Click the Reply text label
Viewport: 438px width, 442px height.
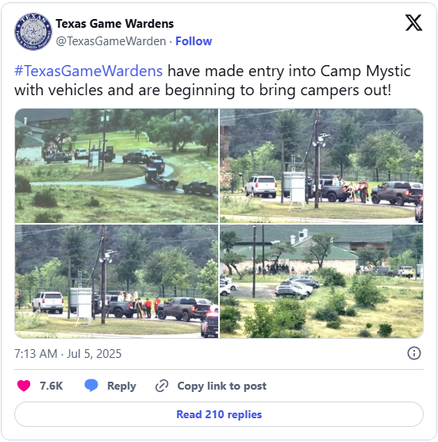(x=121, y=386)
